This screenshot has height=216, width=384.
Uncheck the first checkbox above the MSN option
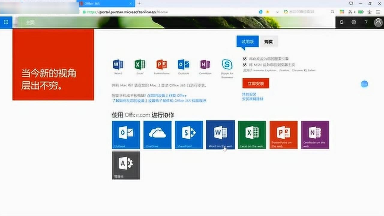tap(245, 59)
